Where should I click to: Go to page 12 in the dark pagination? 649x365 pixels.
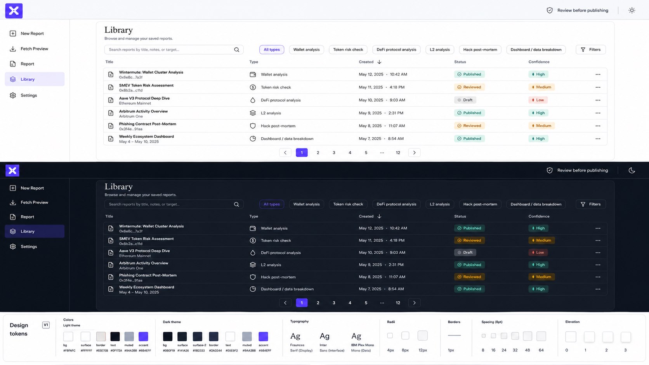pos(398,303)
